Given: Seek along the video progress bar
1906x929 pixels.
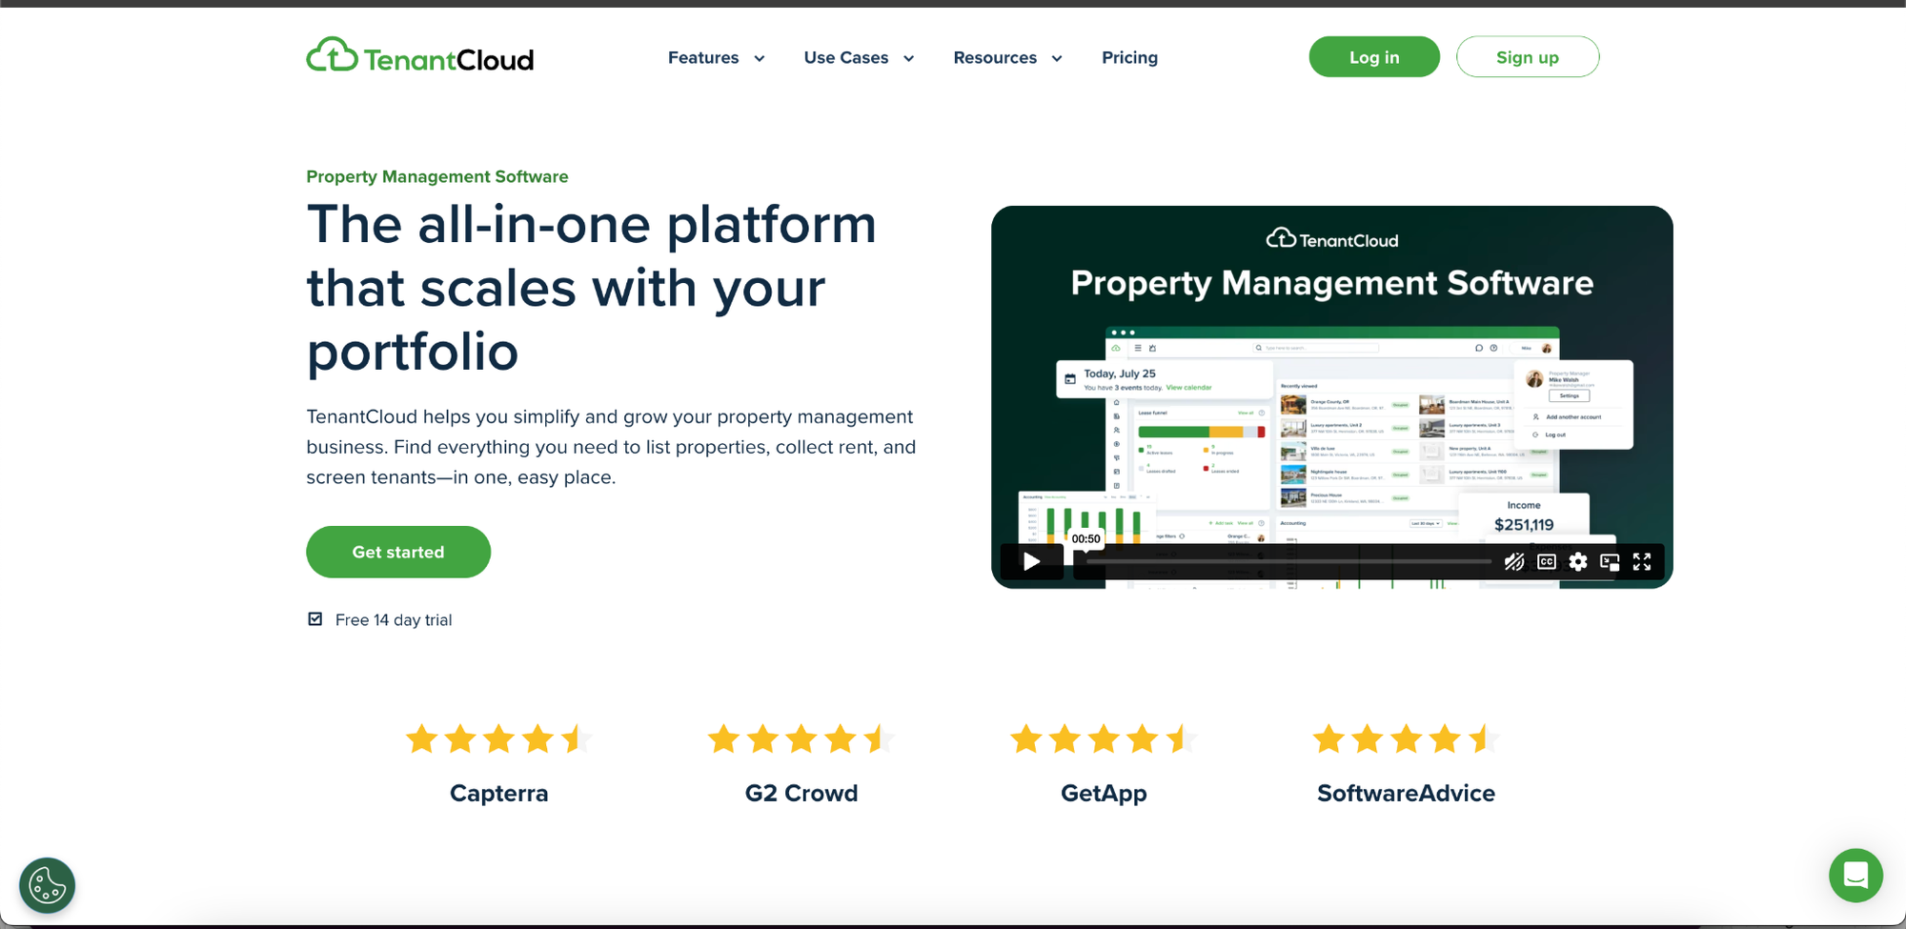Looking at the screenshot, I should pos(1288,562).
